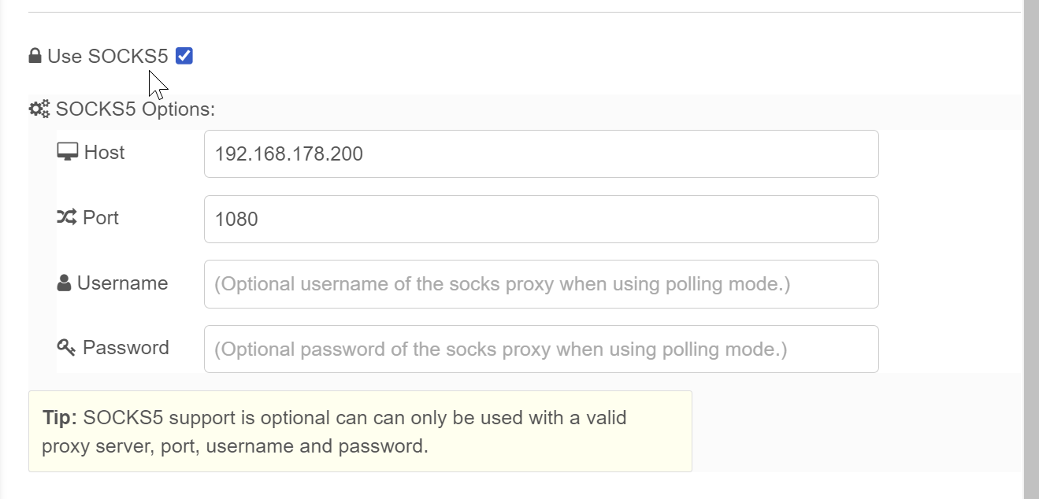Click the Port label text
This screenshot has width=1039, height=499.
pos(101,217)
